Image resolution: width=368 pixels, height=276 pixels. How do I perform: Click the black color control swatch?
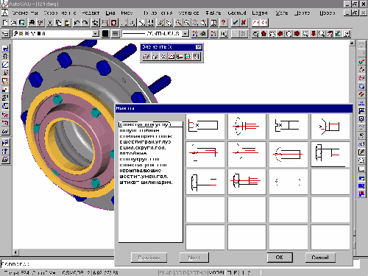(x=105, y=33)
